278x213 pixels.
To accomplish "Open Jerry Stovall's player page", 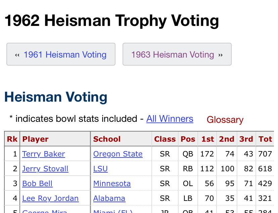I will click(x=45, y=169).
